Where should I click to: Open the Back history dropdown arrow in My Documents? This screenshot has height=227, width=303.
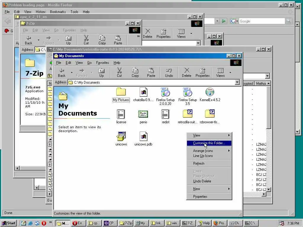pyautogui.click(x=72, y=73)
